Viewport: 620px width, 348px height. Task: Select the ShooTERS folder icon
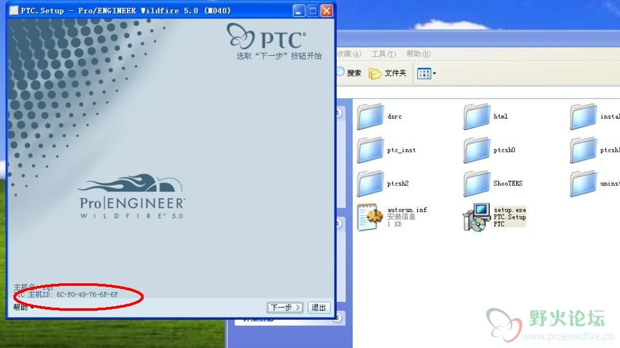[x=477, y=184]
